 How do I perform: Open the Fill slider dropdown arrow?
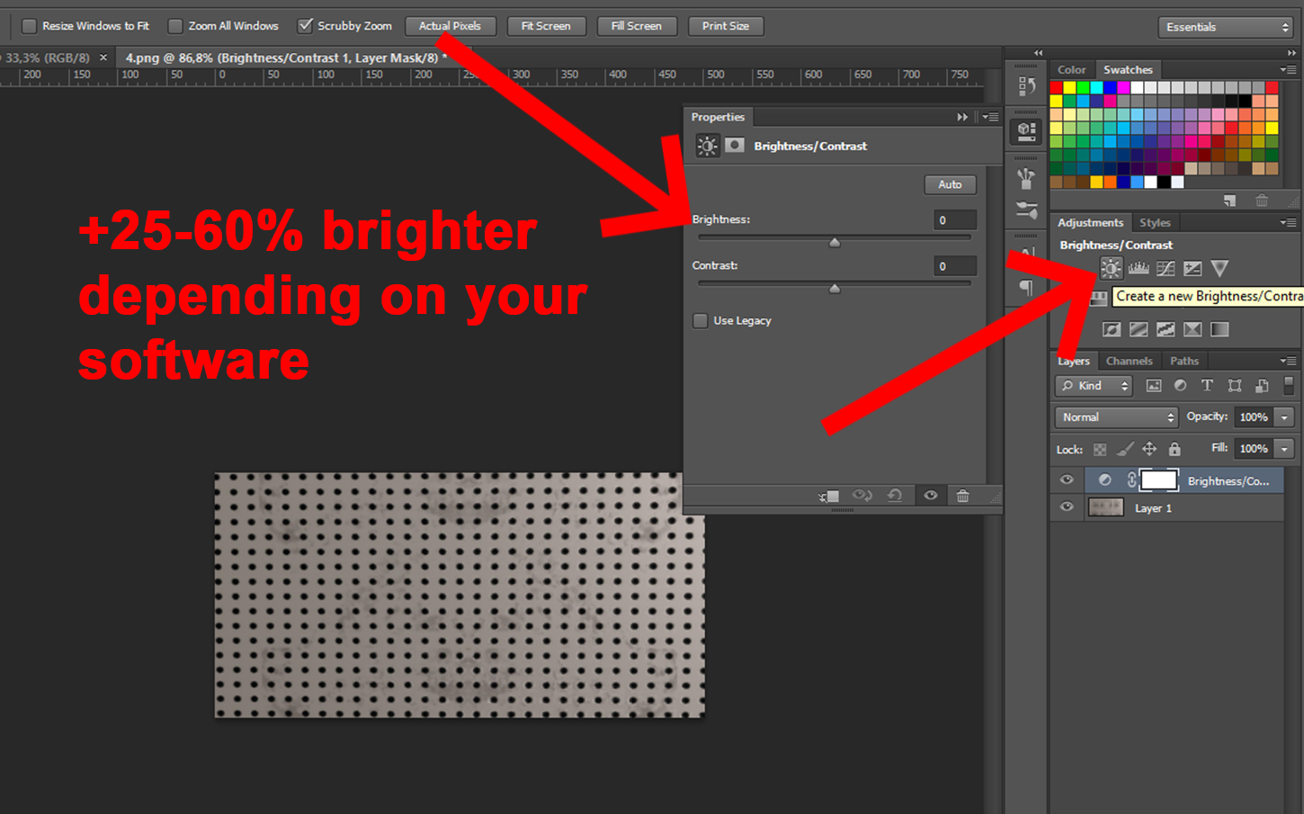[x=1284, y=449]
